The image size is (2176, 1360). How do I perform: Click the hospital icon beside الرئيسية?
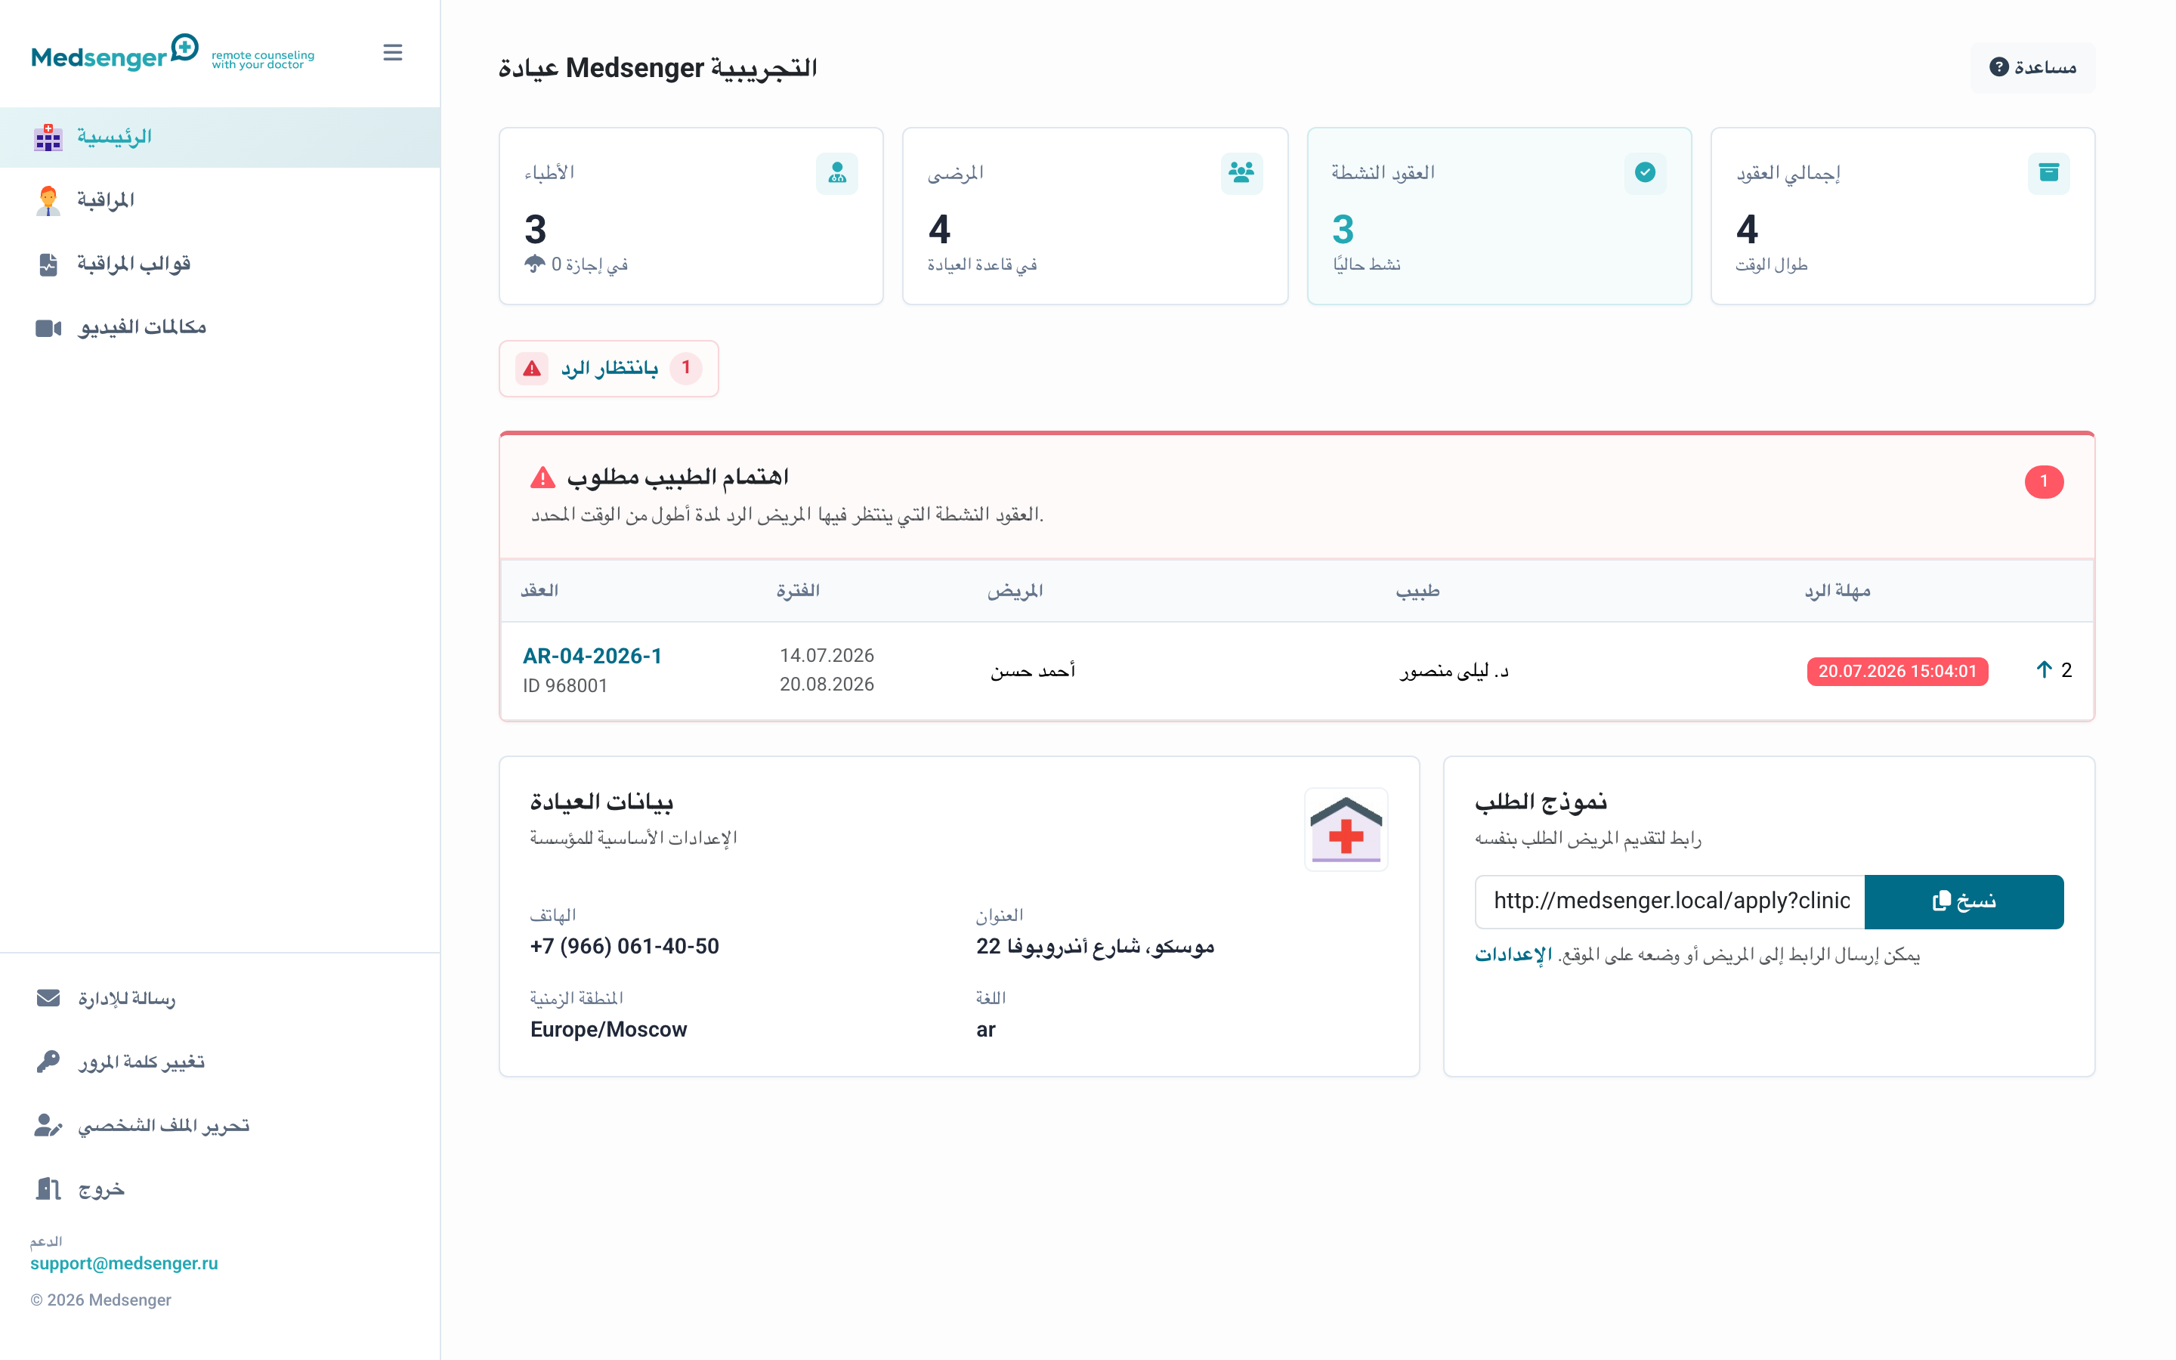coord(48,137)
